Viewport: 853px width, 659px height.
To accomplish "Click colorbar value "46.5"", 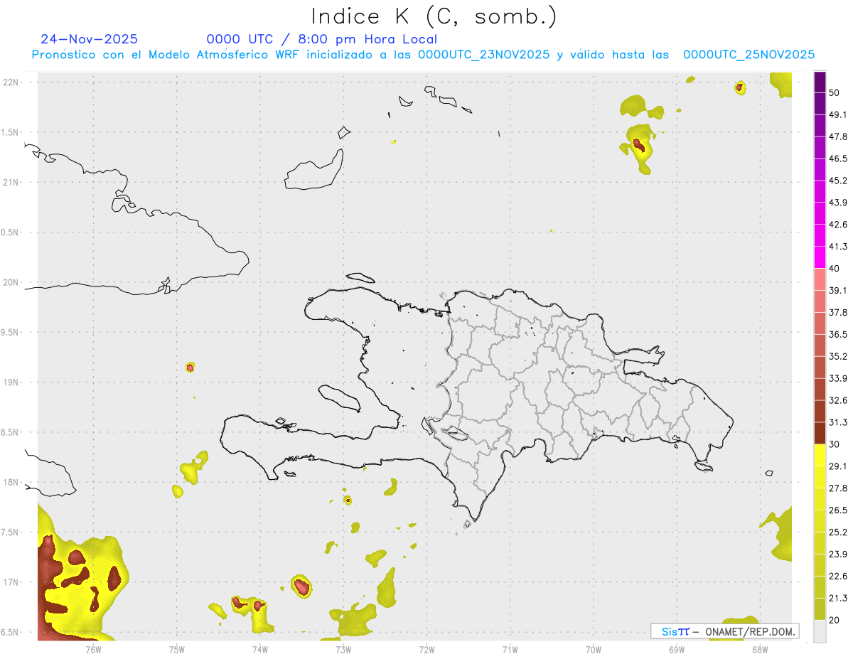I will 838,159.
